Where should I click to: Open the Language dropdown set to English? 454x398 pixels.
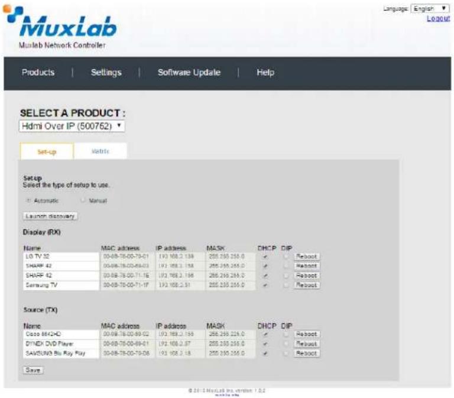(x=430, y=8)
